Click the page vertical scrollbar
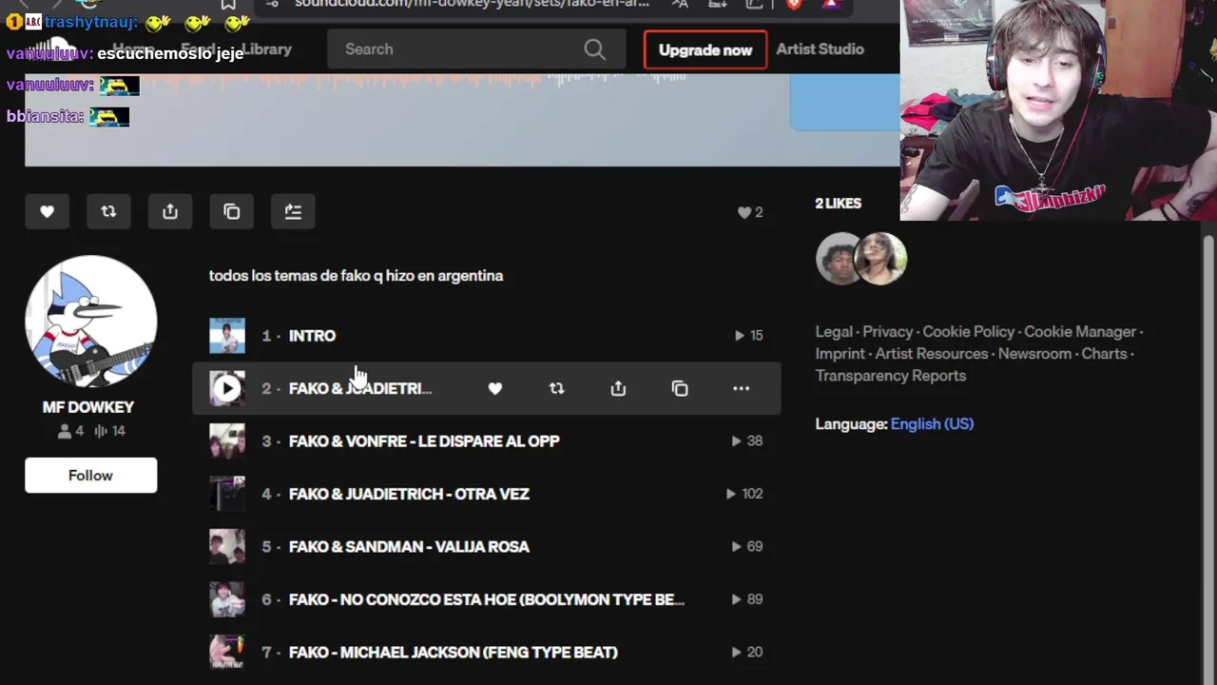This screenshot has width=1217, height=685. pyautogui.click(x=1208, y=457)
